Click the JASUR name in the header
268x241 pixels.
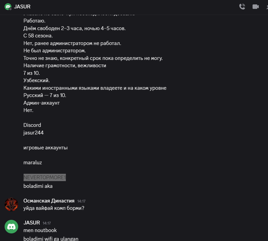(22, 7)
